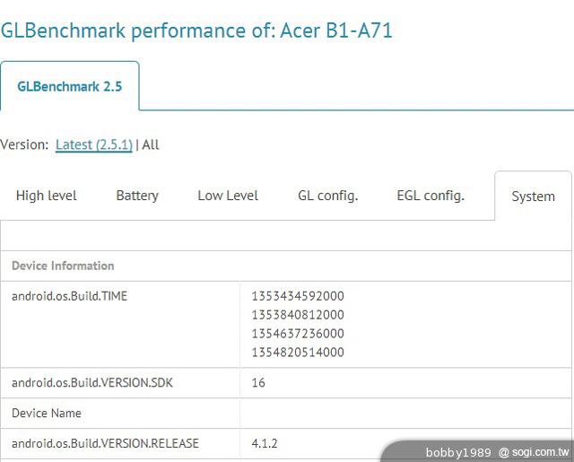Switch to the EGL config. tab
Image resolution: width=574 pixels, height=462 pixels.
[x=430, y=196]
